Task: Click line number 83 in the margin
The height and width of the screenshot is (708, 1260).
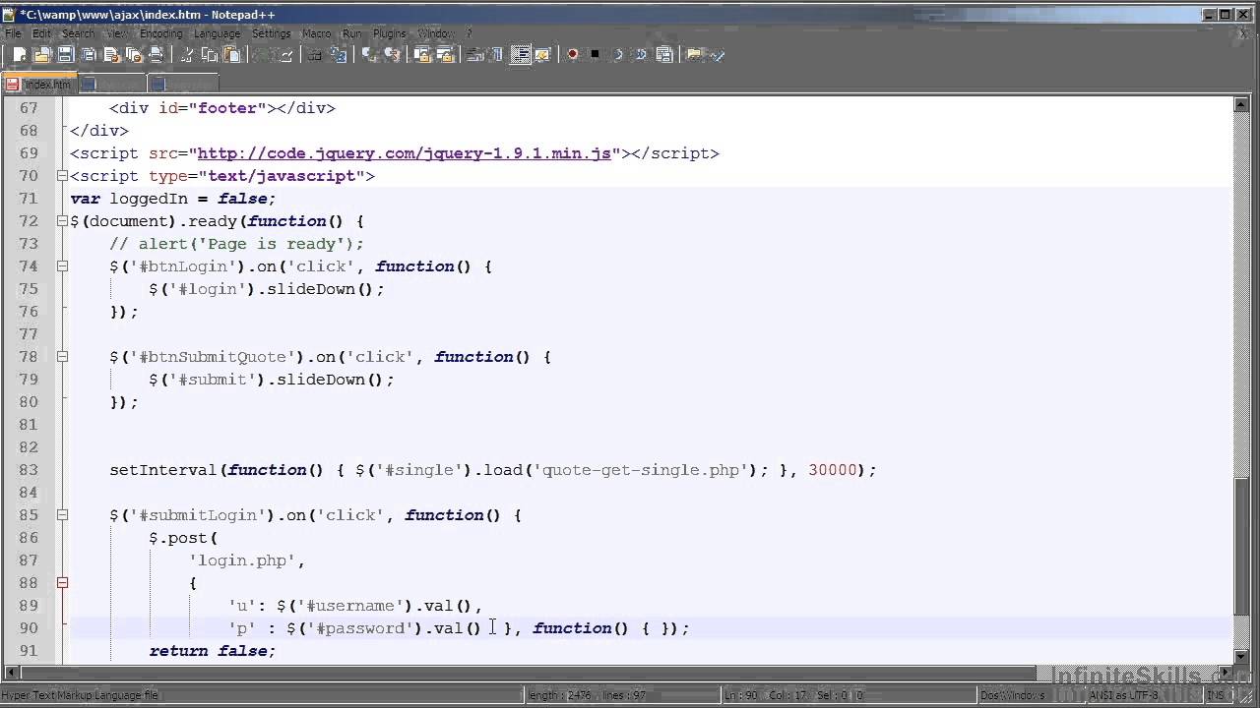Action: (28, 470)
